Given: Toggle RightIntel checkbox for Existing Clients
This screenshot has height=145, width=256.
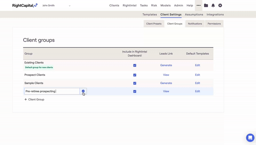Looking at the screenshot, I should point(135,65).
